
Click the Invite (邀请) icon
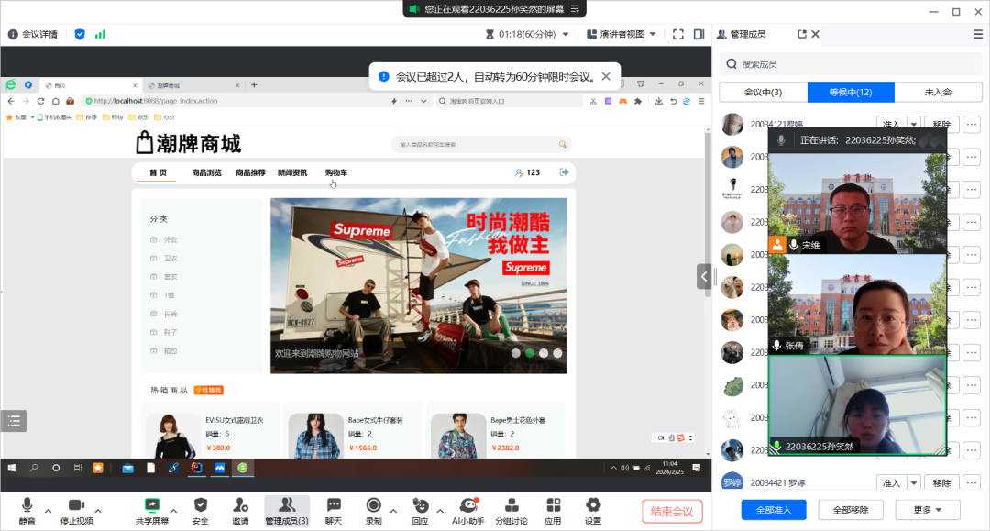(x=240, y=505)
